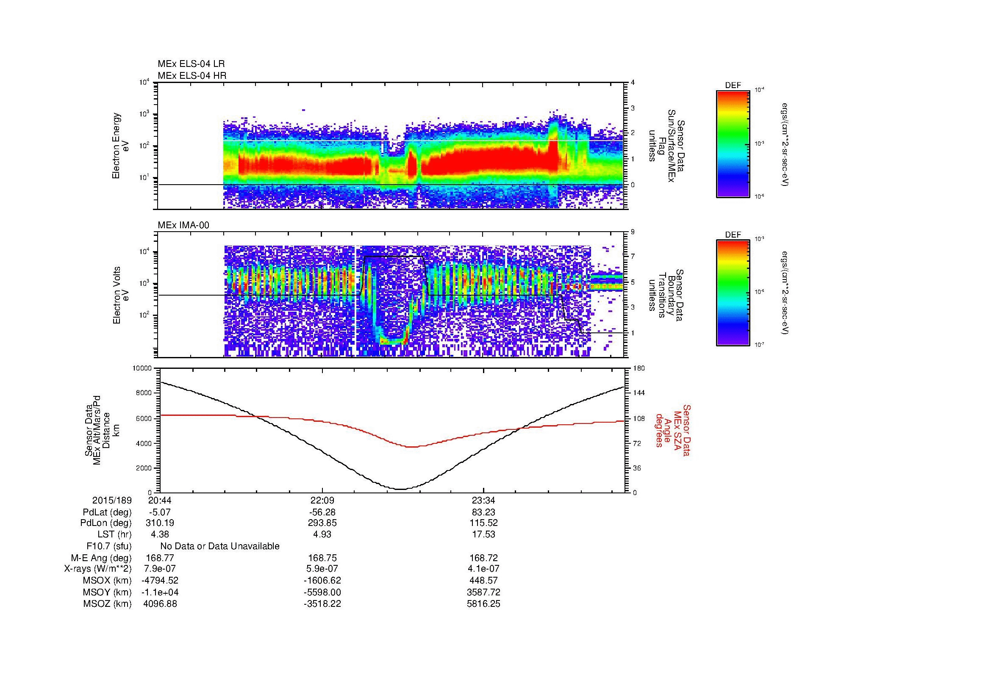Click the 'PdLon (deg)' row label
This screenshot has width=991, height=700.
106,523
